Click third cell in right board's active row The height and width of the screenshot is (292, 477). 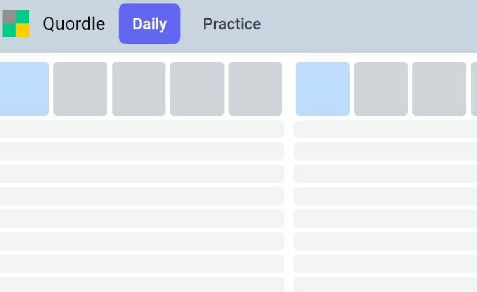[439, 89]
